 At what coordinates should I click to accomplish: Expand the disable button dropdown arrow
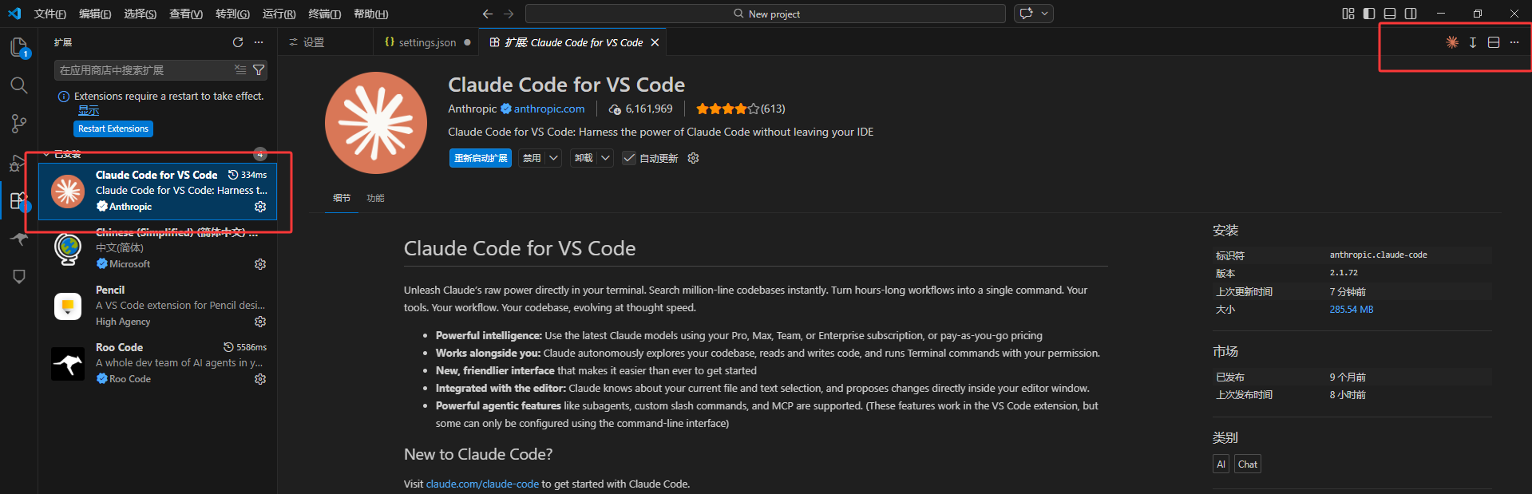(x=553, y=158)
